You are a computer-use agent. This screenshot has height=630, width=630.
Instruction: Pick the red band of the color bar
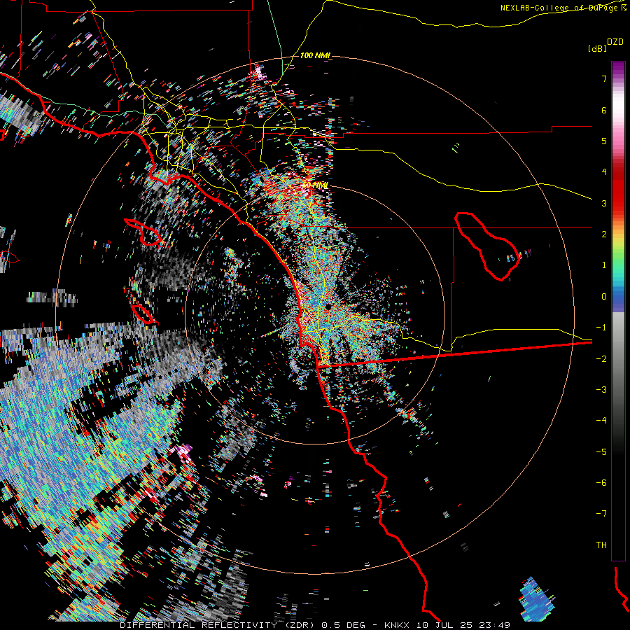point(618,189)
